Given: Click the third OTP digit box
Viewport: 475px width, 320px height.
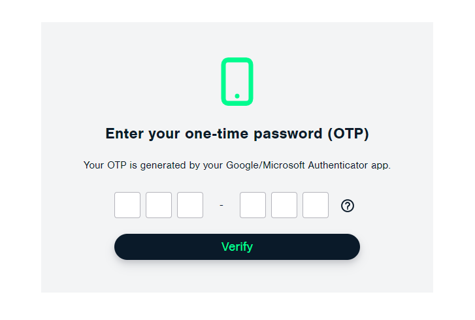Looking at the screenshot, I should click(190, 205).
